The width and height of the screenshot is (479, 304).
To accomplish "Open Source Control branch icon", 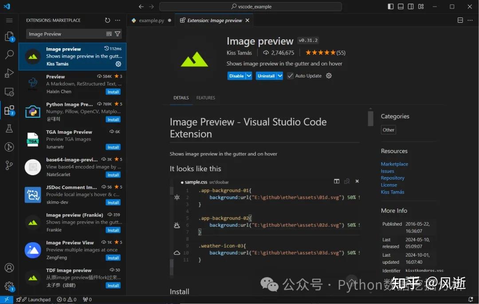I will tap(9, 165).
